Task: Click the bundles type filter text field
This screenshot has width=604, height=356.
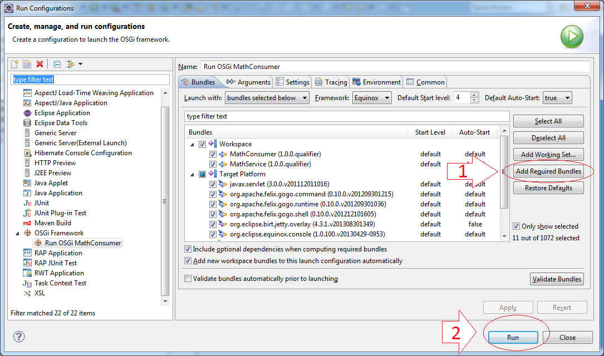Action: click(347, 116)
